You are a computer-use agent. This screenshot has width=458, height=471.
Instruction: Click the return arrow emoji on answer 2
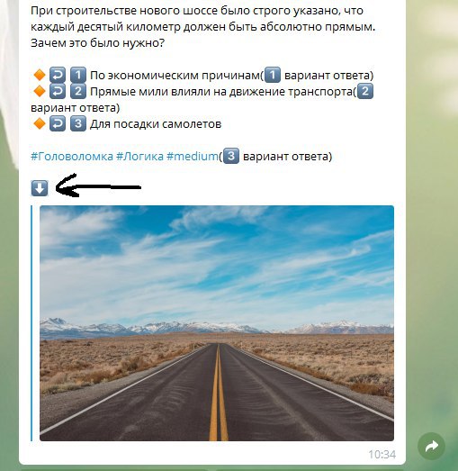point(58,91)
